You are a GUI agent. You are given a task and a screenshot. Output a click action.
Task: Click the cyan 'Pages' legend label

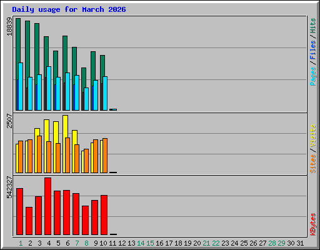click(x=312, y=76)
